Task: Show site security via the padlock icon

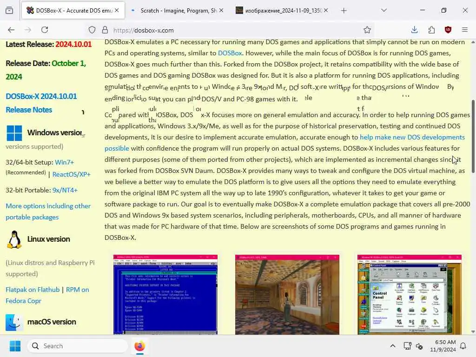Action: click(105, 30)
